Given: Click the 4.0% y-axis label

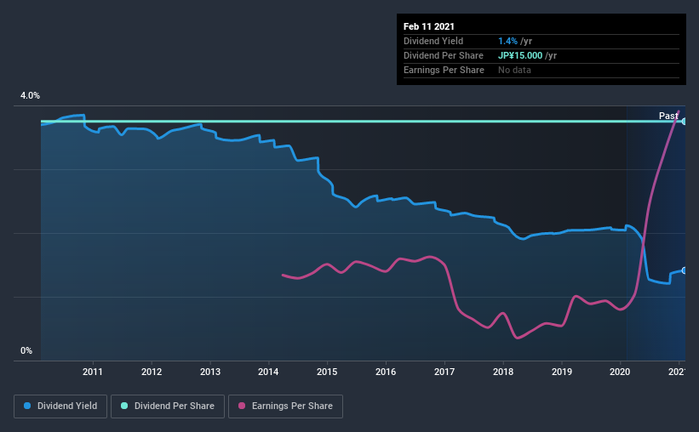Looking at the screenshot, I should click(30, 96).
